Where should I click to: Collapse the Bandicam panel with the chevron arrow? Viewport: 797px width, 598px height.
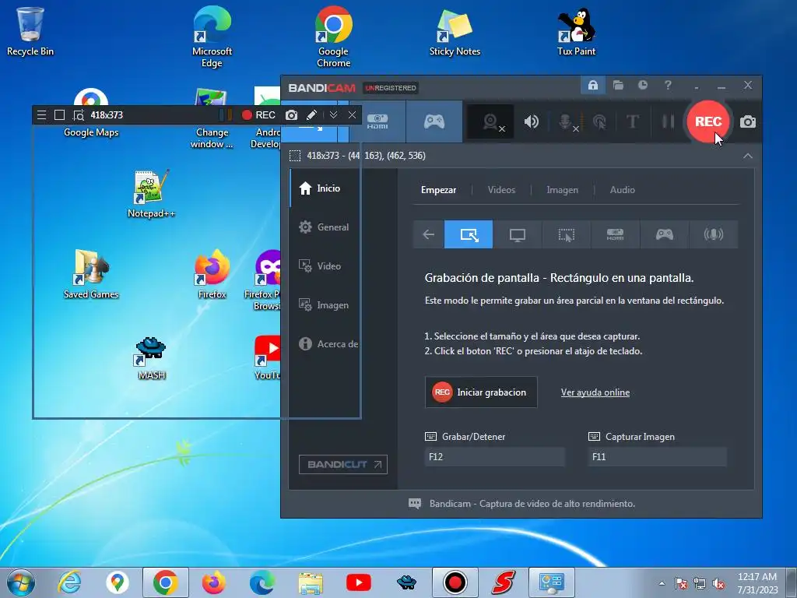pos(748,156)
